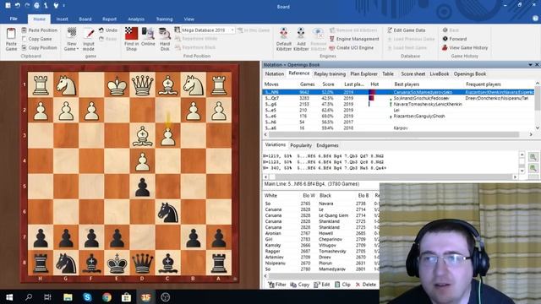Click the moves list horizontal scrollbar
541x304 pixels.
398,134
